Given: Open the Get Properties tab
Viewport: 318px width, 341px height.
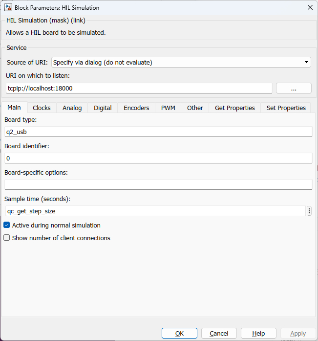Looking at the screenshot, I should [x=234, y=108].
